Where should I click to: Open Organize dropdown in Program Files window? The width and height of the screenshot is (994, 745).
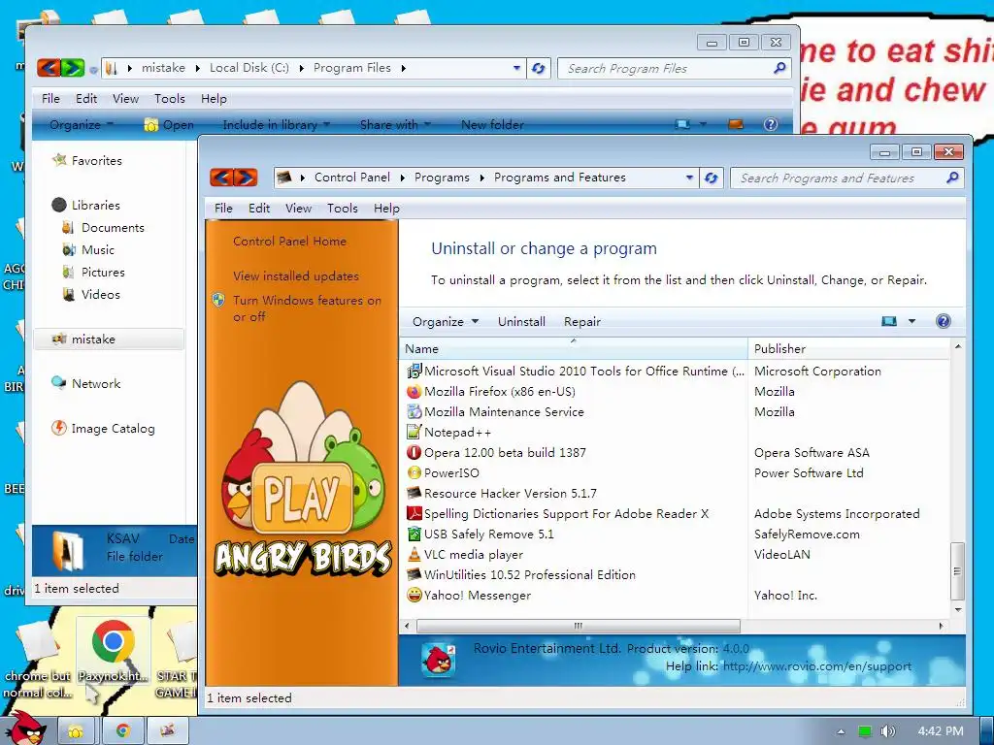tap(82, 125)
